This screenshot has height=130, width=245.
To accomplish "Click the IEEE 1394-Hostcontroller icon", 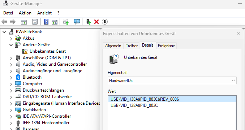I will point(18,123).
